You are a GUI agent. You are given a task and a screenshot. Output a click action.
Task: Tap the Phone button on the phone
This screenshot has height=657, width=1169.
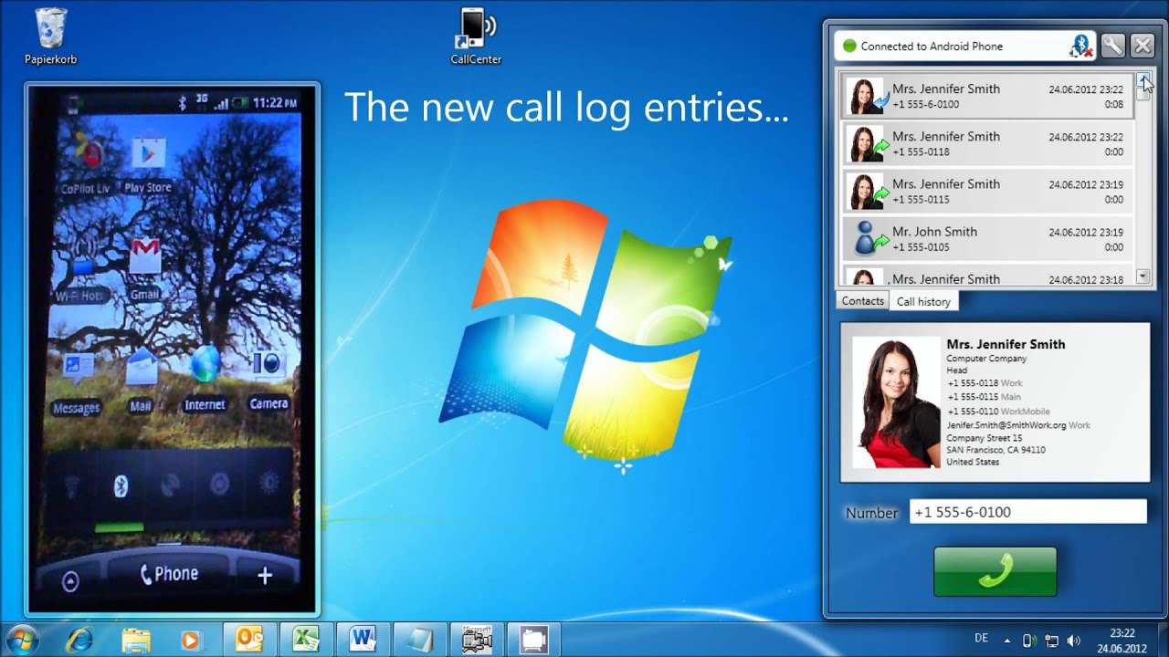pyautogui.click(x=169, y=574)
